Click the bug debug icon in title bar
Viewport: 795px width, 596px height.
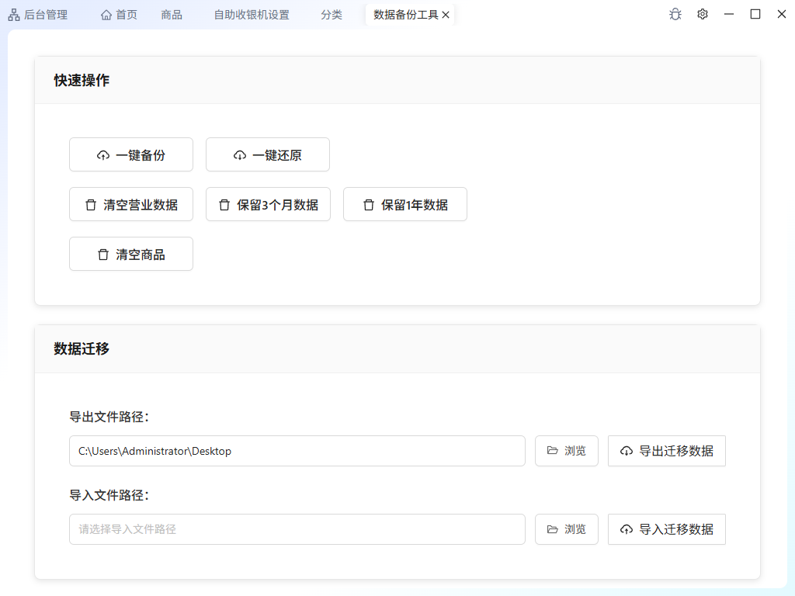coord(675,14)
